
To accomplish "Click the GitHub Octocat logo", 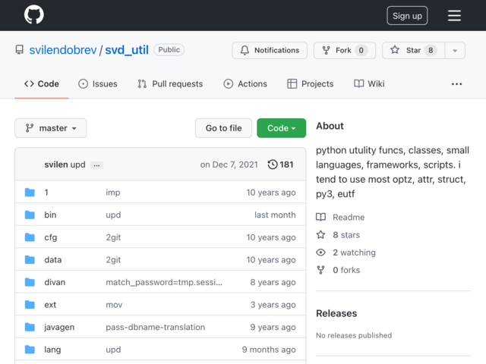I will coord(33,14).
